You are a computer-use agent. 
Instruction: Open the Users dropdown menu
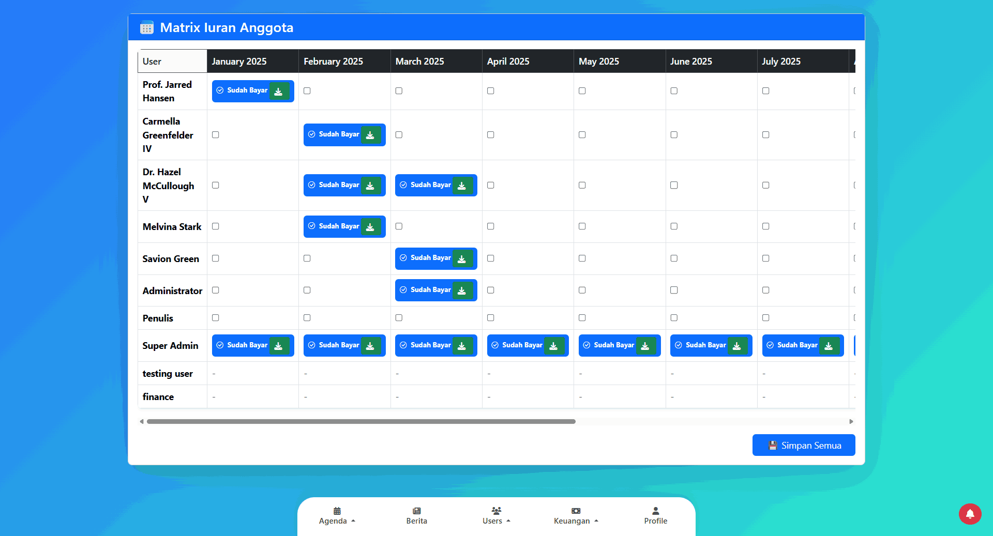[496, 515]
